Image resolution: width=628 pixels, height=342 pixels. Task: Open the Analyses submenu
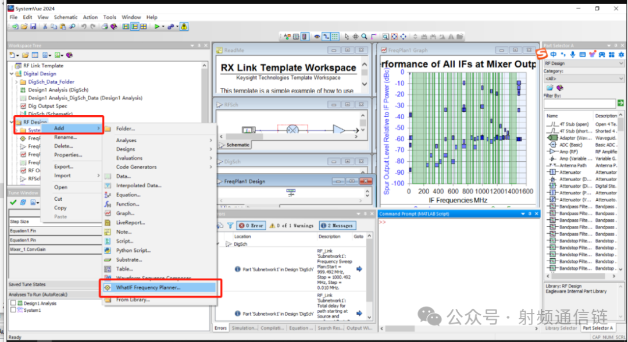click(x=159, y=140)
